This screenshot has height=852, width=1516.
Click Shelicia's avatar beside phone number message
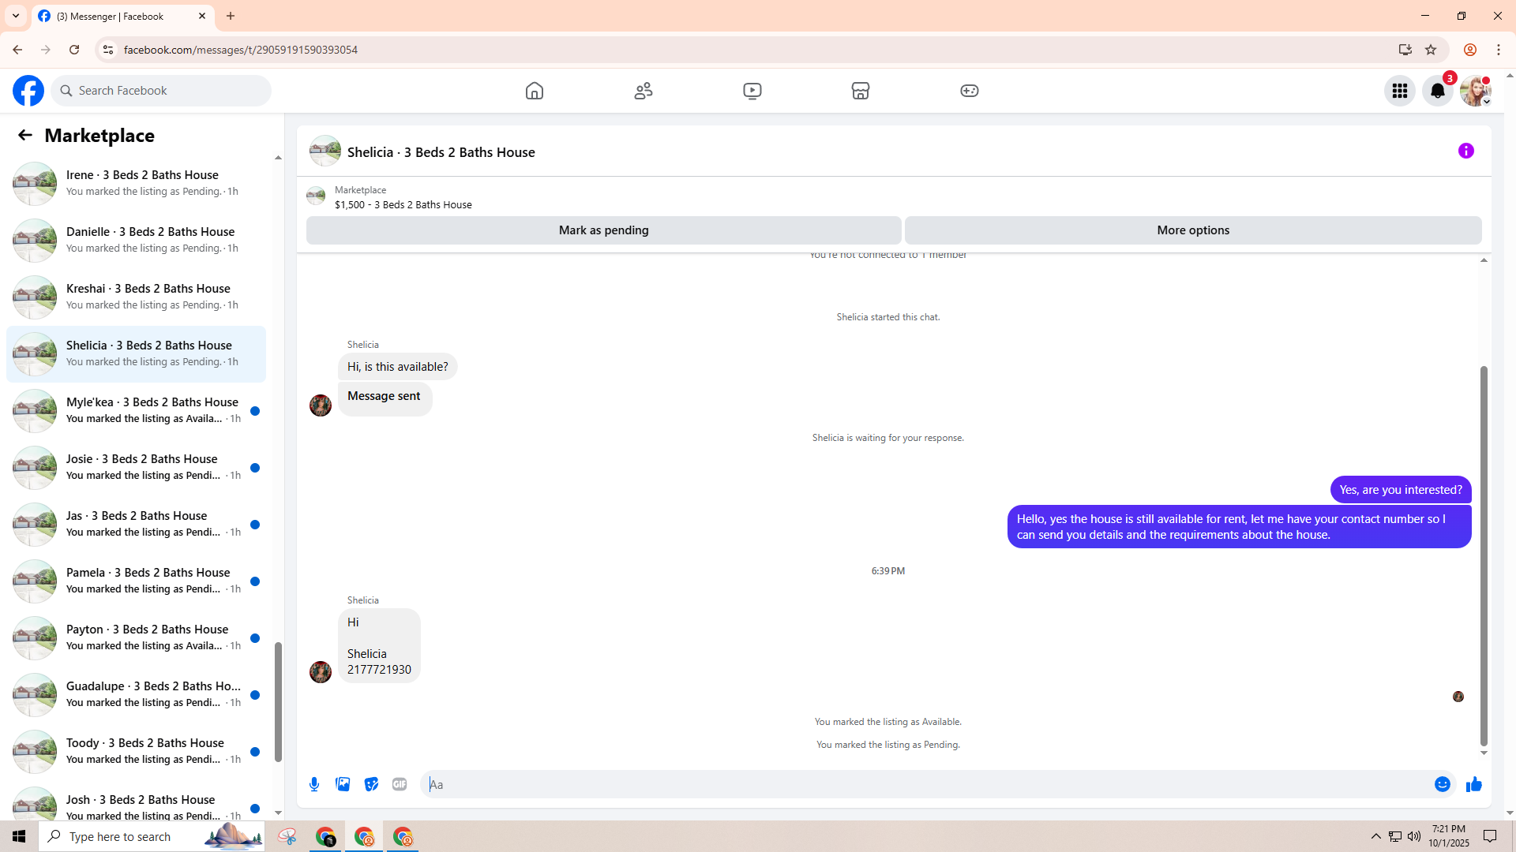(321, 672)
